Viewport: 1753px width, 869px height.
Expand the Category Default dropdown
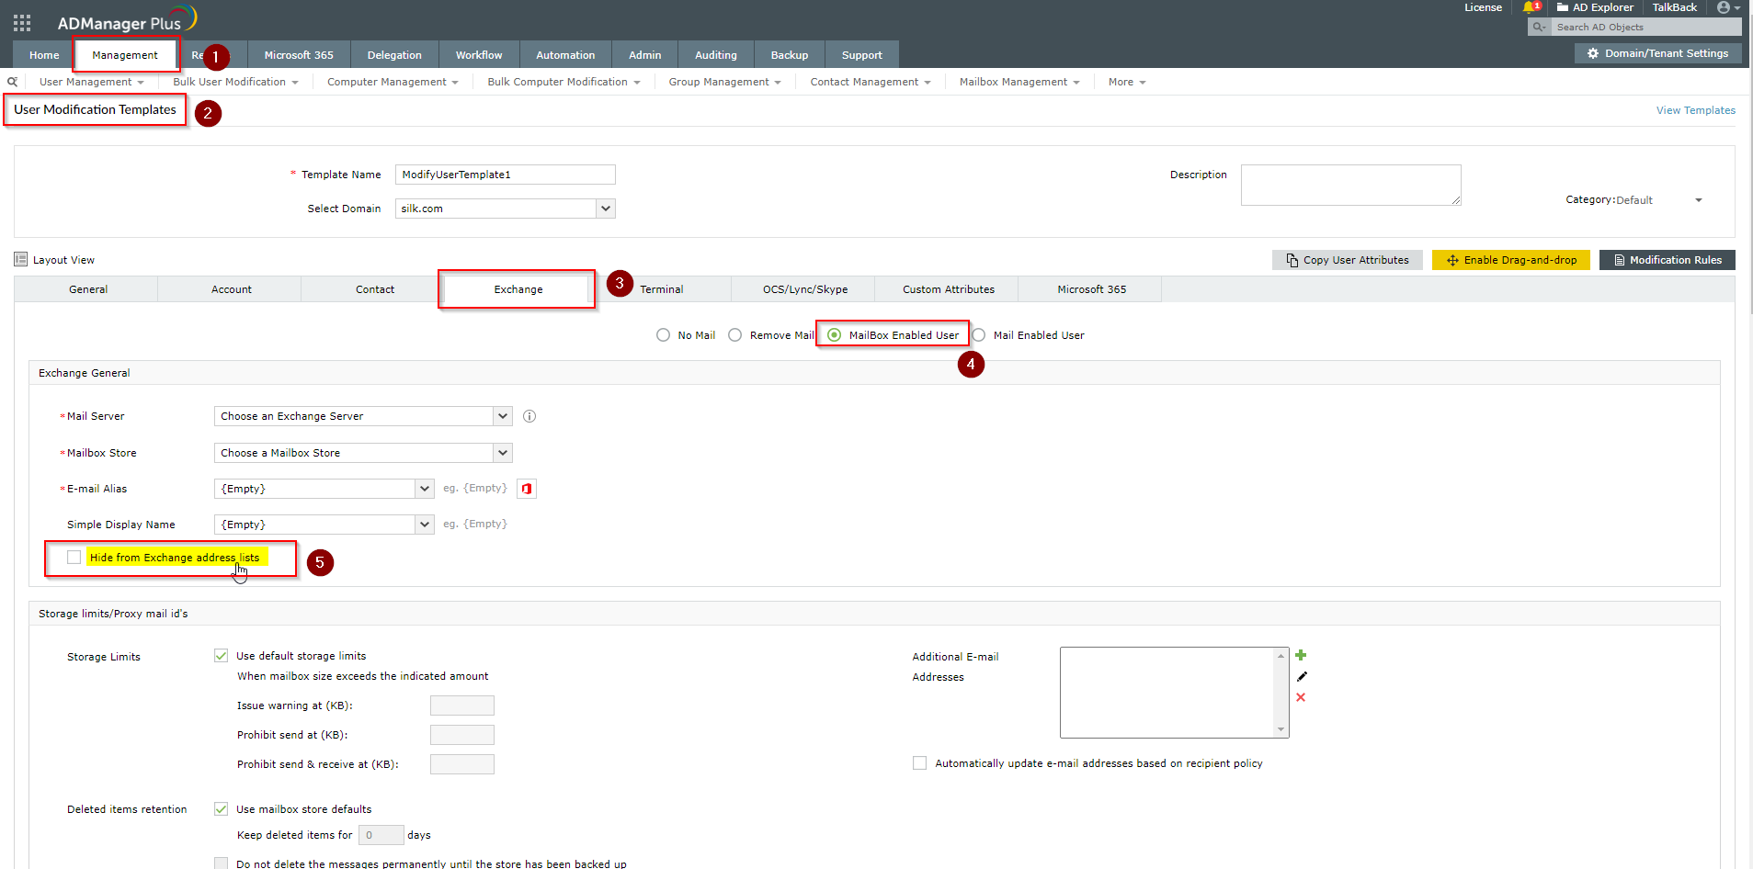point(1698,200)
